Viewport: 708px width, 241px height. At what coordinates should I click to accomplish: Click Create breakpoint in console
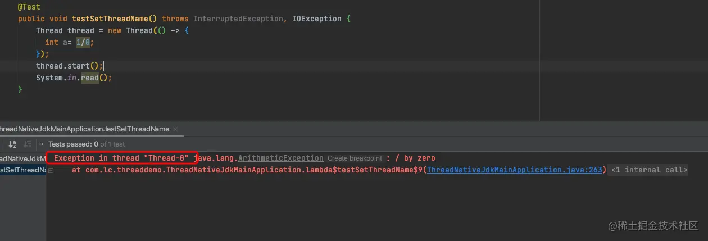355,158
